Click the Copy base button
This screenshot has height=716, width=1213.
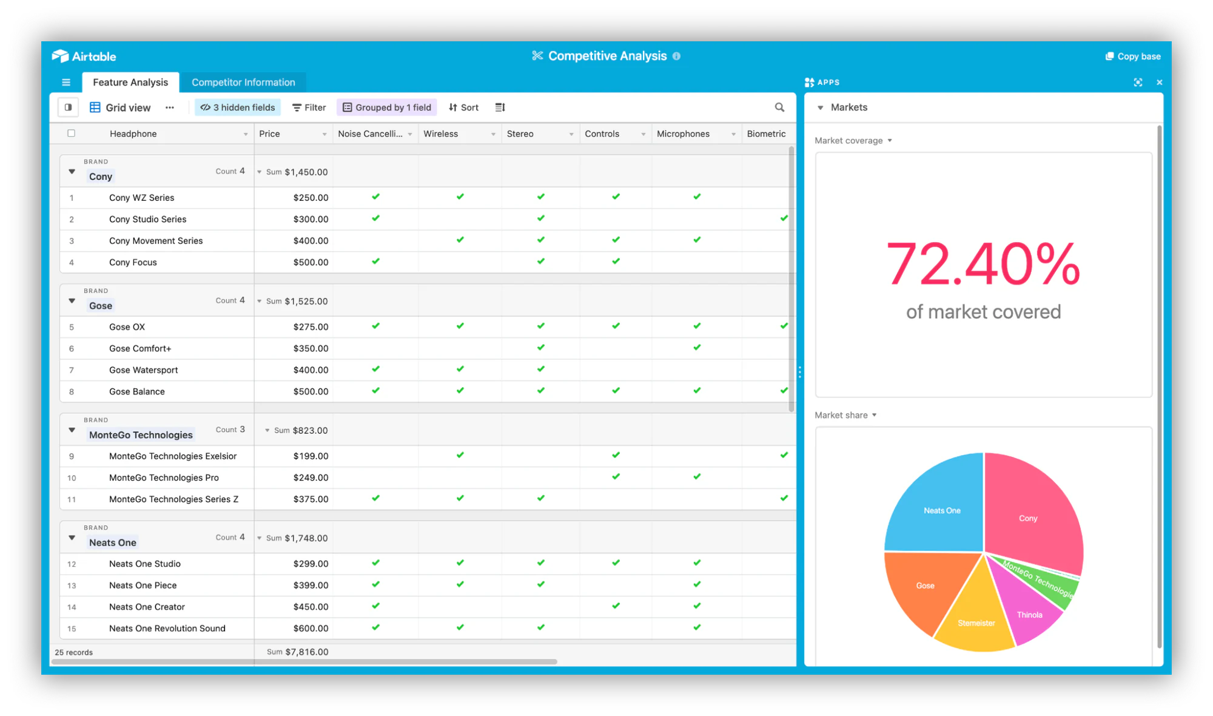pyautogui.click(x=1132, y=56)
